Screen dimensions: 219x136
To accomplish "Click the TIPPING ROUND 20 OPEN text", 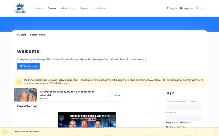I will pos(26,131).
